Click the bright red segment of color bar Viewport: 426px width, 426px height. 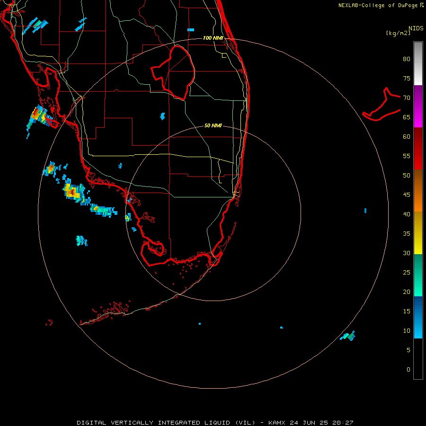pyautogui.click(x=418, y=159)
